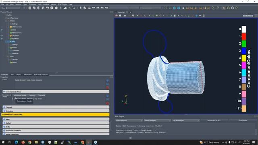Open Residuals under TCFD1
This screenshot has width=258, height=145.
point(15,54)
